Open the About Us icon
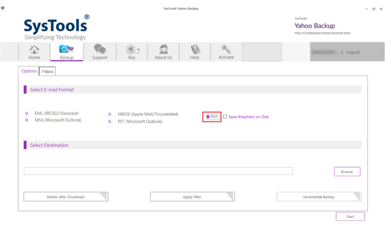 point(163,52)
